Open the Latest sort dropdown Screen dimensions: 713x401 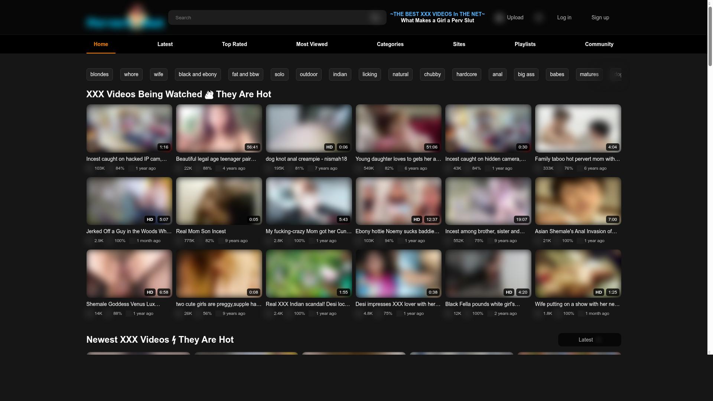pos(589,340)
